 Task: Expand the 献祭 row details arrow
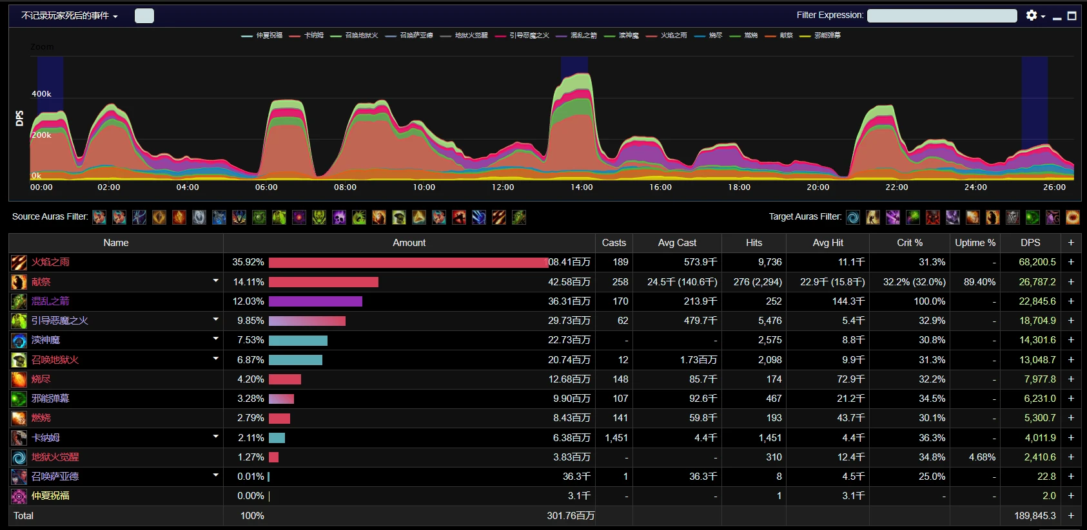pyautogui.click(x=216, y=281)
